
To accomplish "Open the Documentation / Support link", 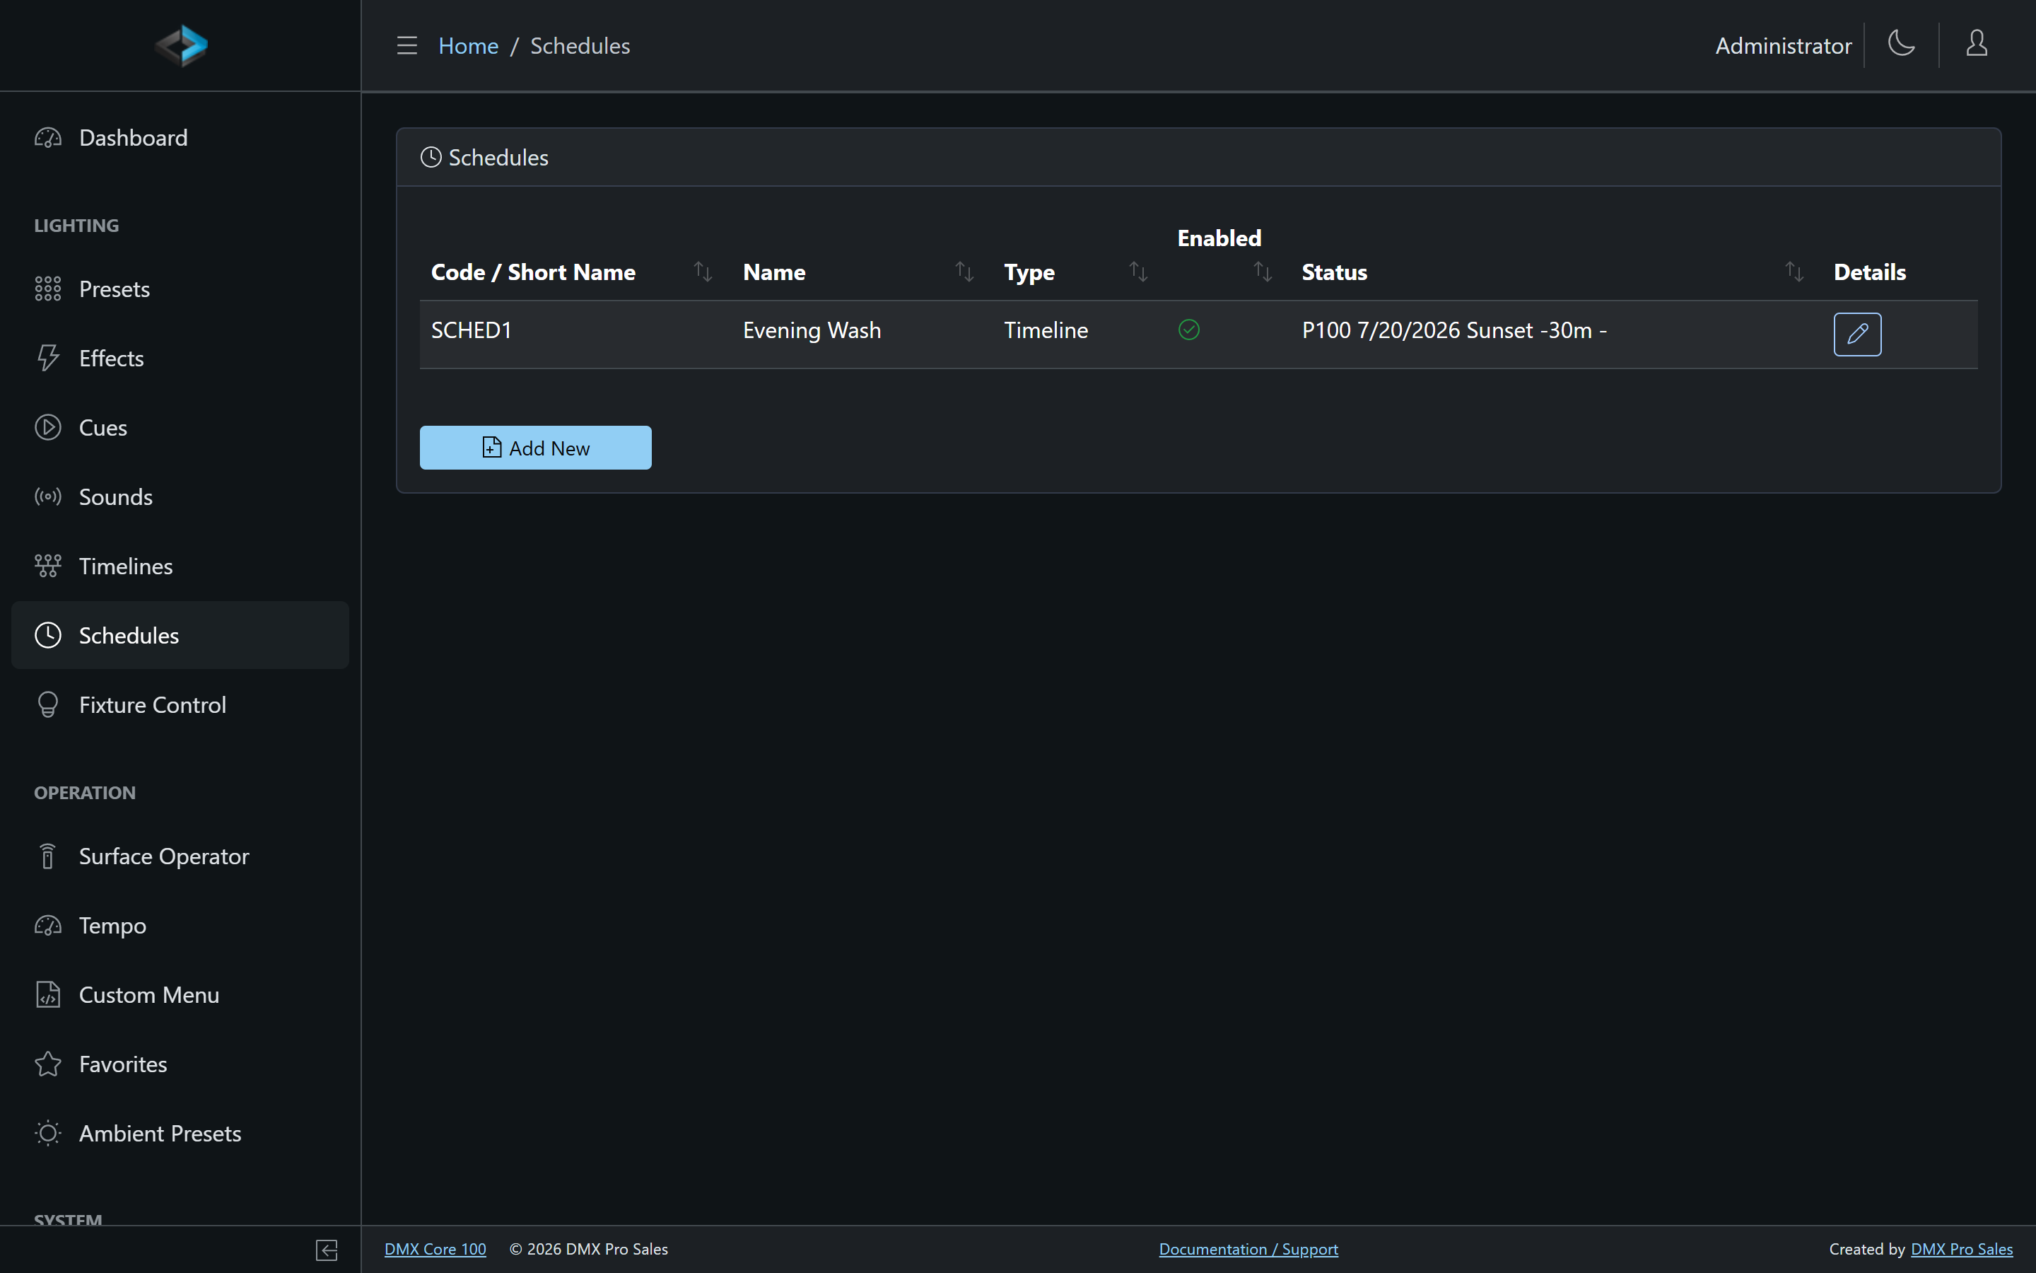I will [1248, 1250].
